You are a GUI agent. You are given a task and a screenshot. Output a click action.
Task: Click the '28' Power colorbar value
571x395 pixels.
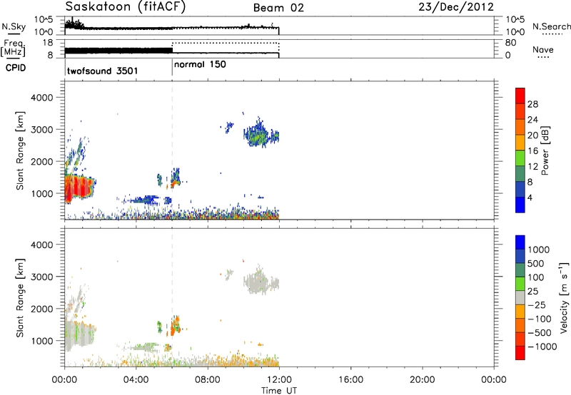coord(532,104)
